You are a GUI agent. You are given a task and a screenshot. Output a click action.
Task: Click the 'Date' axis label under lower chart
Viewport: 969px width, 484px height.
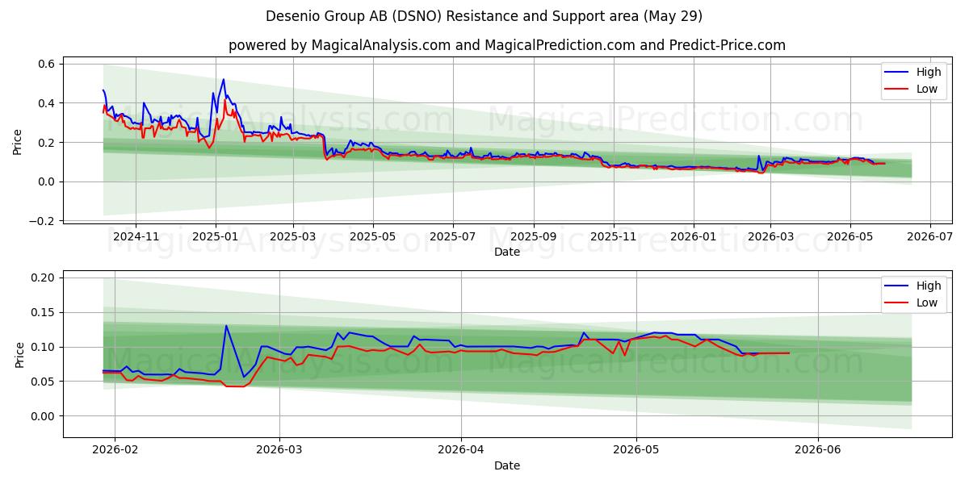(507, 465)
